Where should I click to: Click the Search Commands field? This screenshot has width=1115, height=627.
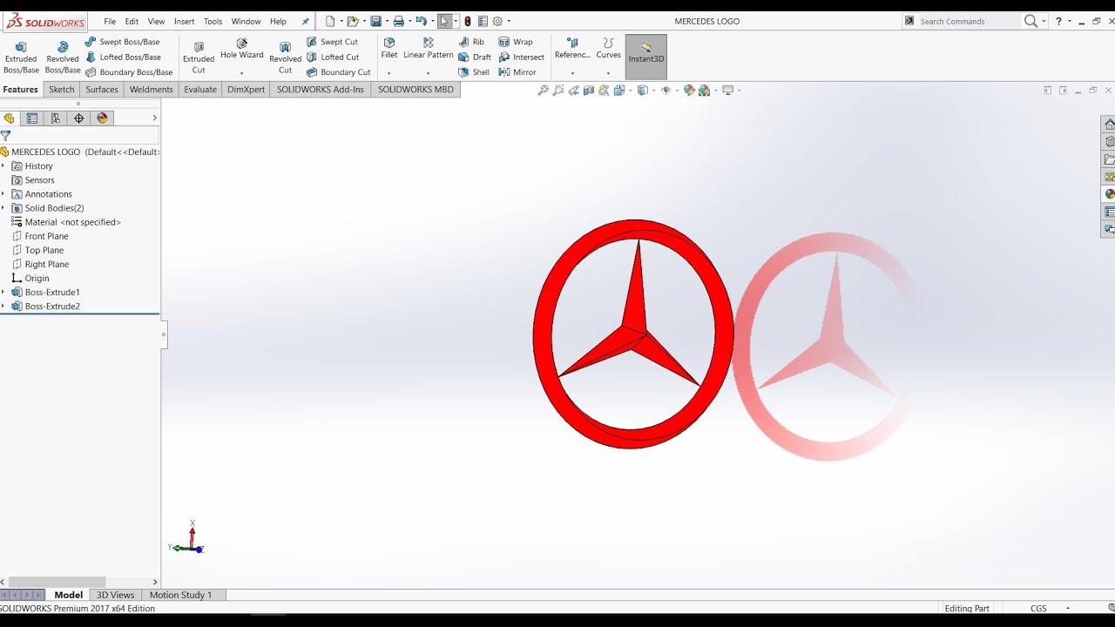tap(969, 21)
